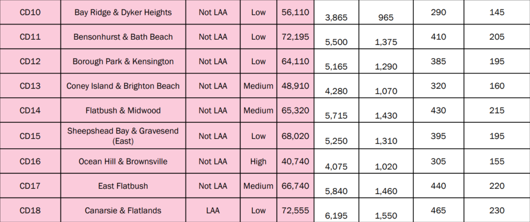This screenshot has width=530, height=222.
Task: Select Sheepshead Bay & Gravesend (East) cell
Action: (x=123, y=136)
